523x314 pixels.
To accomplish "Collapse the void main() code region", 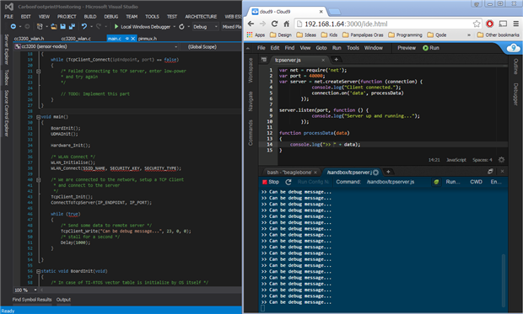I will (38, 117).
